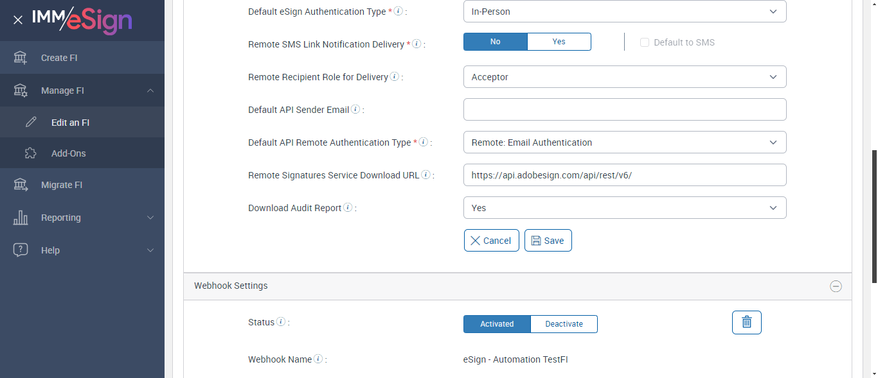The image size is (878, 378).
Task: Click the vertical page scrollbar
Action: (873, 216)
